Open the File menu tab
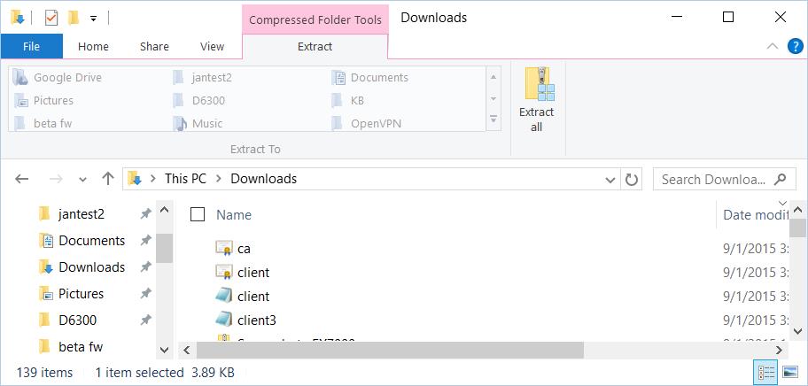The height and width of the screenshot is (386, 808). coord(31,46)
